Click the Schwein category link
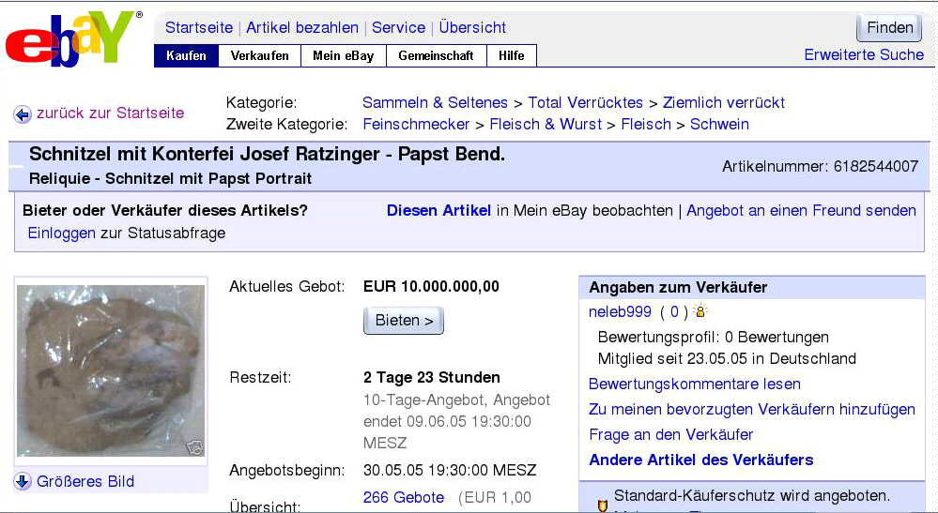 (719, 124)
